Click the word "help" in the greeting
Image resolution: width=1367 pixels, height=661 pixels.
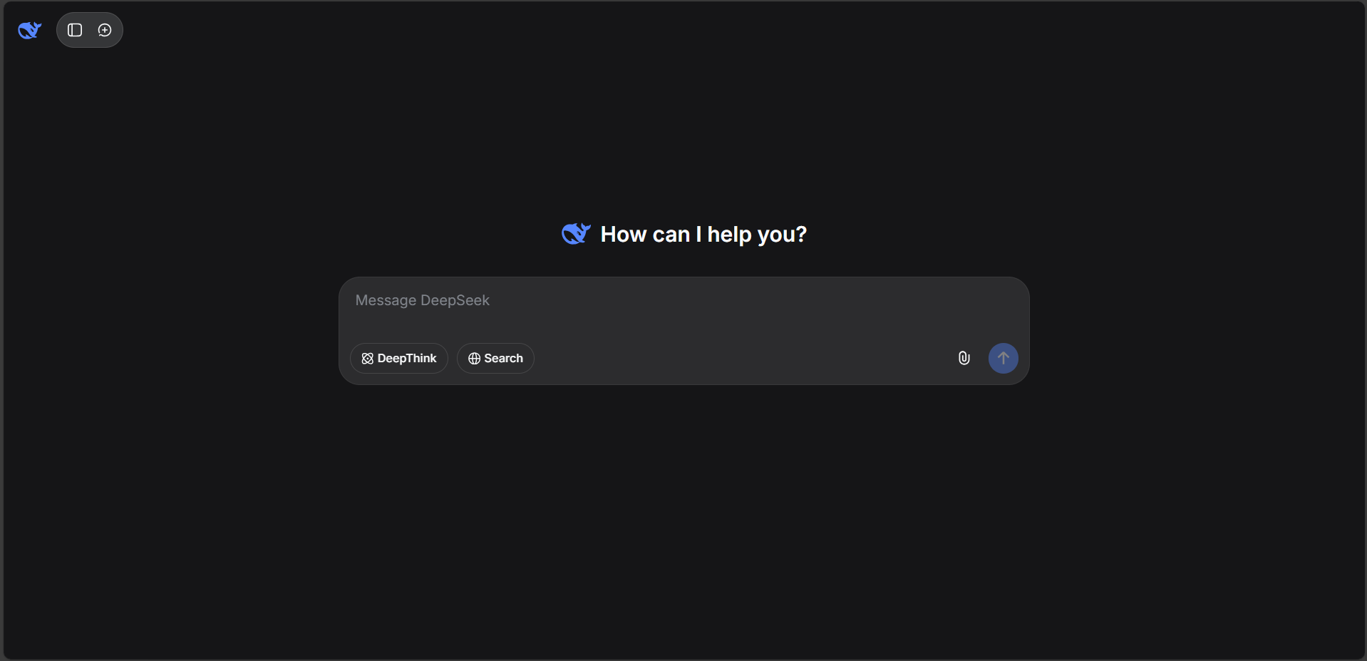729,234
